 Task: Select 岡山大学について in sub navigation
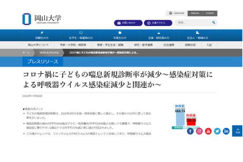pyautogui.click(x=38, y=45)
